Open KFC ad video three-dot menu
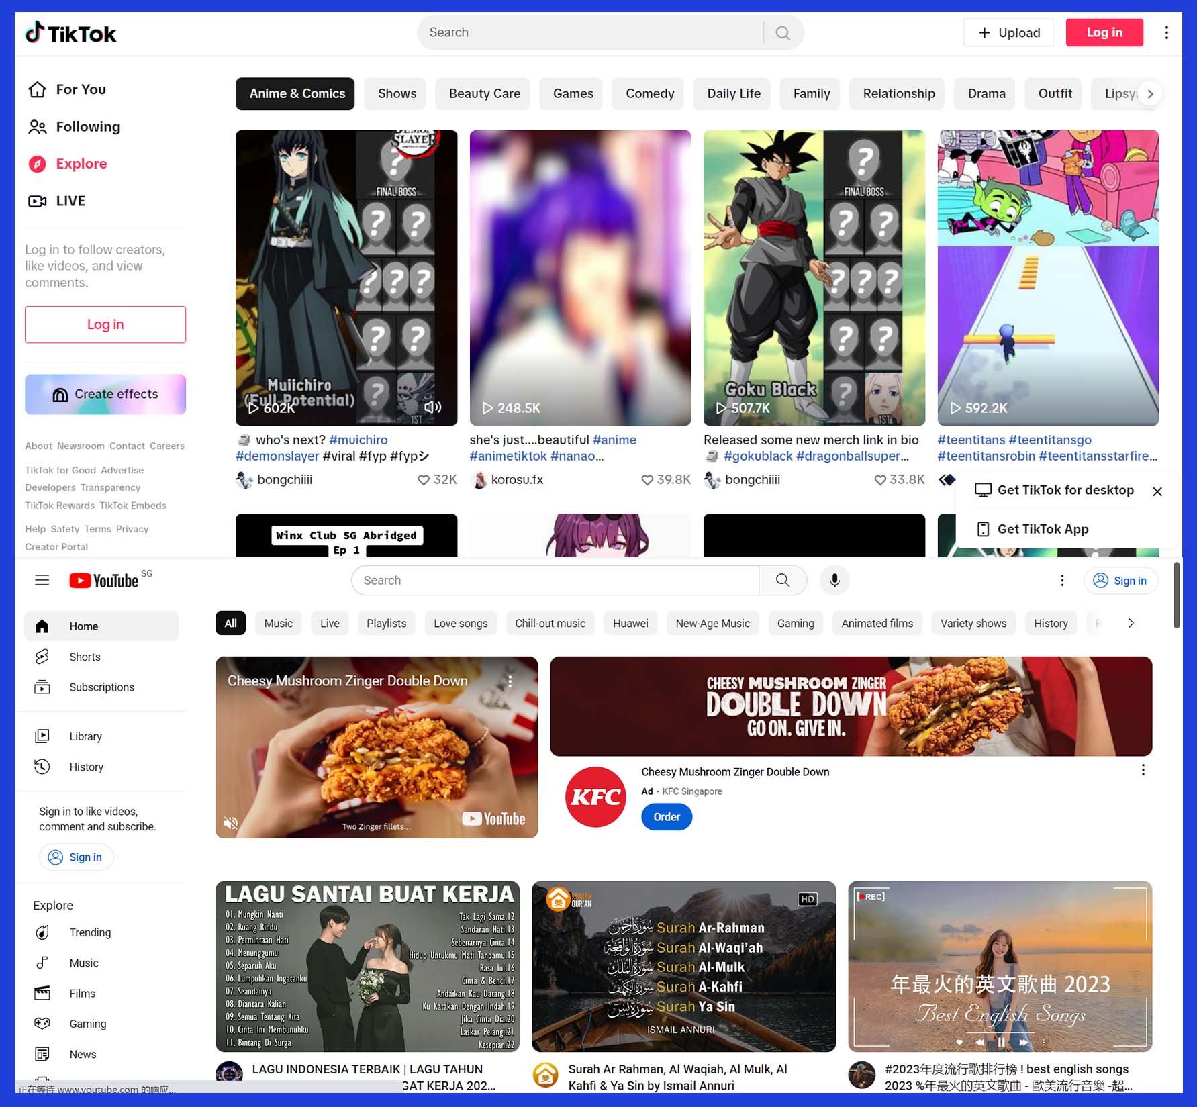1197x1107 pixels. click(x=510, y=681)
